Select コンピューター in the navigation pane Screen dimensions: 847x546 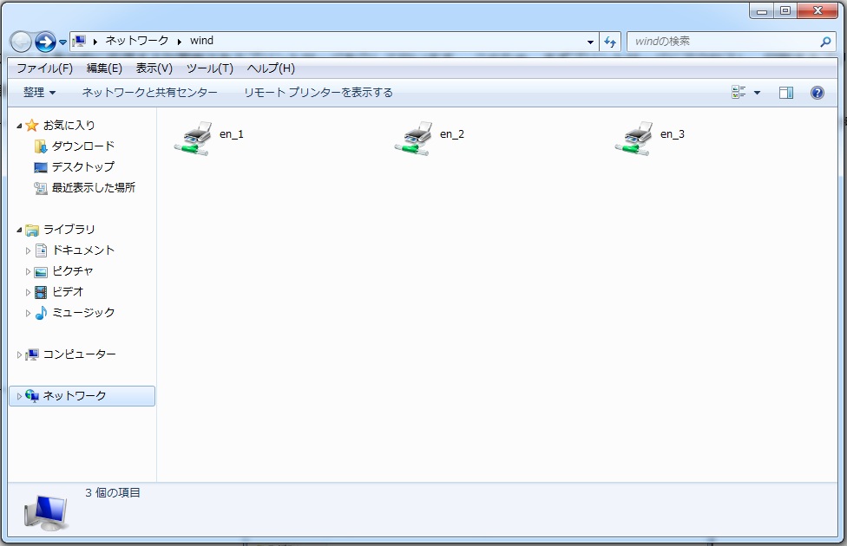coord(79,354)
